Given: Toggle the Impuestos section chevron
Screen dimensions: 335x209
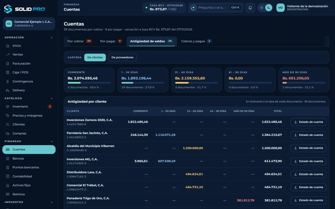Looking at the screenshot, I should [52, 202].
